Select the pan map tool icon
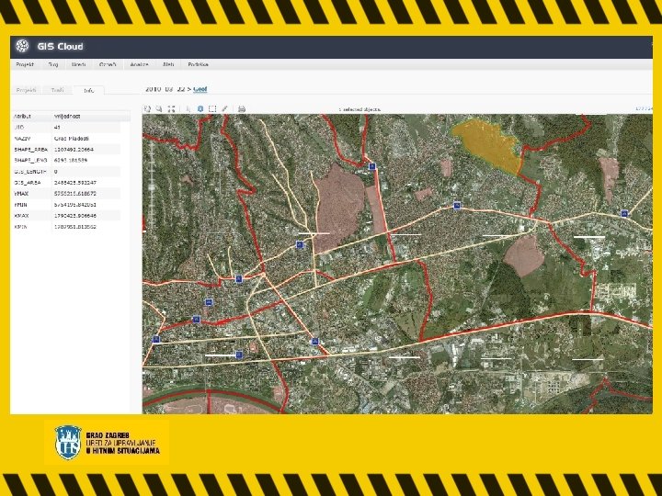Viewport: 662px width, 496px height. click(147, 108)
